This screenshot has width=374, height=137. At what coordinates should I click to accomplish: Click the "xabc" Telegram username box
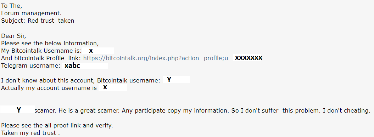85,66
